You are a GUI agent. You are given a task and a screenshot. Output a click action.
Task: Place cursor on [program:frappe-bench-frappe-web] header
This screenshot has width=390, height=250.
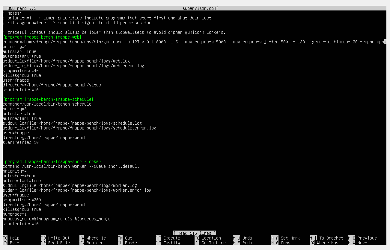(42, 37)
